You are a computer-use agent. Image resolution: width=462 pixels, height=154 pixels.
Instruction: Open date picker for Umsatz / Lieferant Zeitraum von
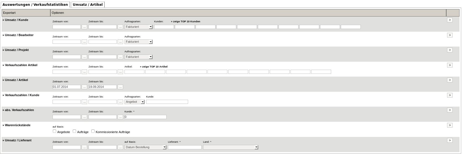click(84, 147)
